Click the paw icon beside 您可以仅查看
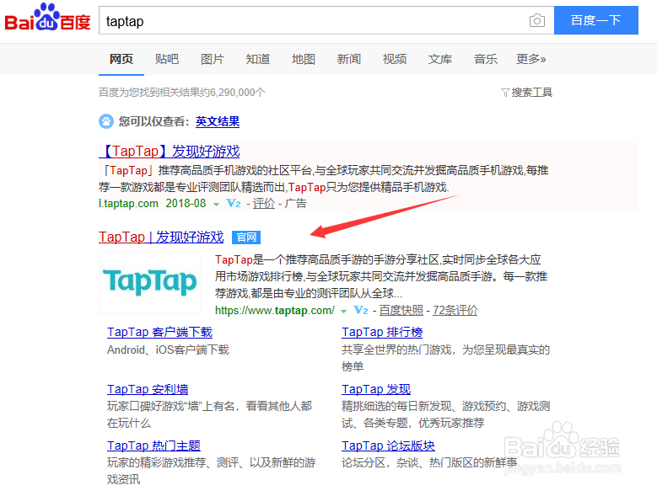The width and height of the screenshot is (657, 491). tap(106, 121)
